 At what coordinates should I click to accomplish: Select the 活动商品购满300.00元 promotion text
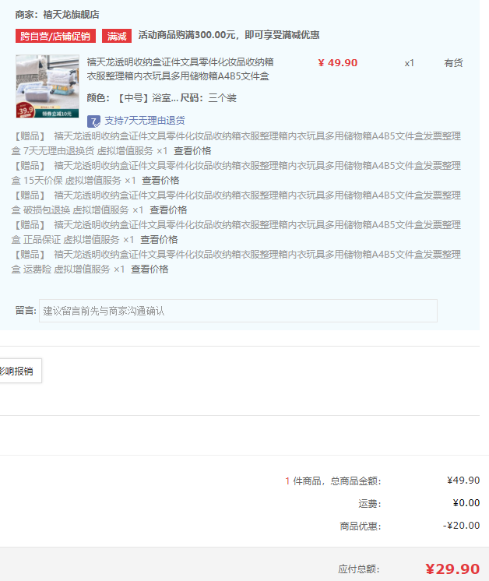click(229, 35)
